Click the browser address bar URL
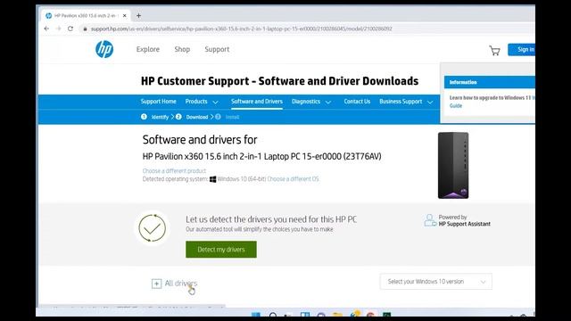 [x=242, y=29]
